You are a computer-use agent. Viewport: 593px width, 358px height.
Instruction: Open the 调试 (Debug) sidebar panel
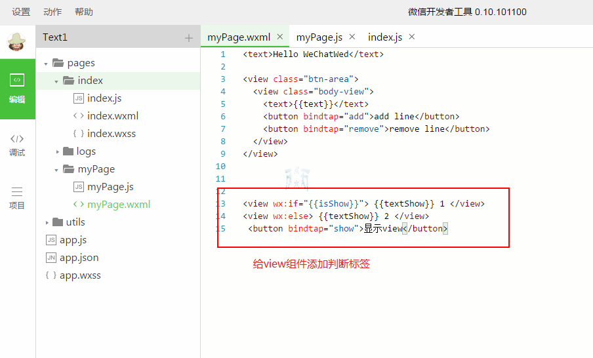(17, 144)
